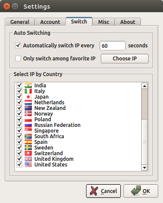Click the United States flag icon
The height and width of the screenshot is (203, 163).
[28, 165]
